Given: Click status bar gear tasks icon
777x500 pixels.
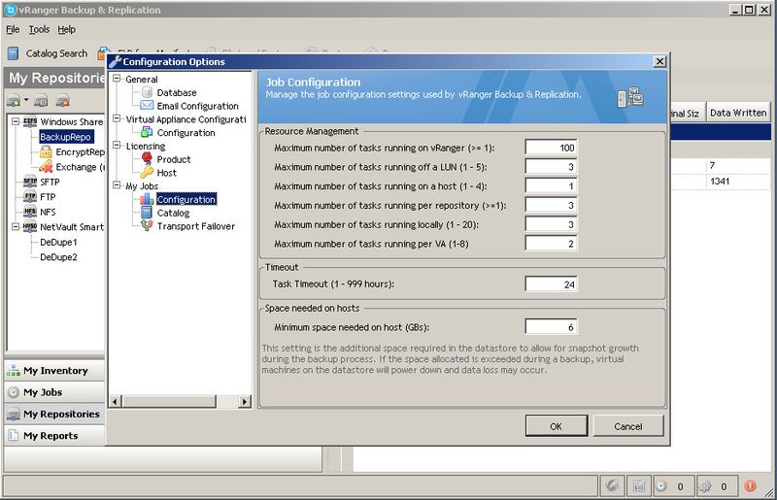Looking at the screenshot, I should click(705, 486).
